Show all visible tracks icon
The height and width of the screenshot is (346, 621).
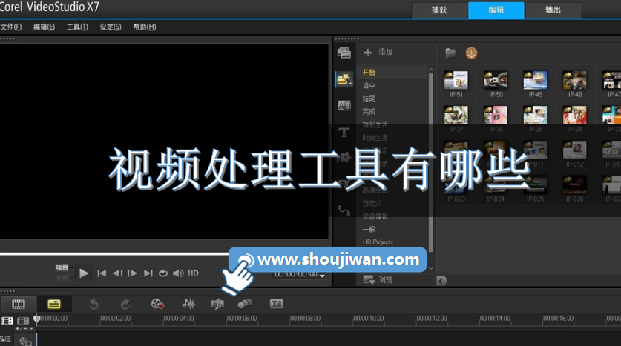(x=7, y=320)
